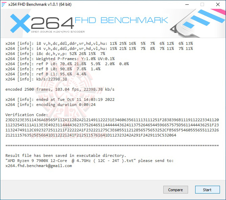Click the first verification code line

(112, 120)
